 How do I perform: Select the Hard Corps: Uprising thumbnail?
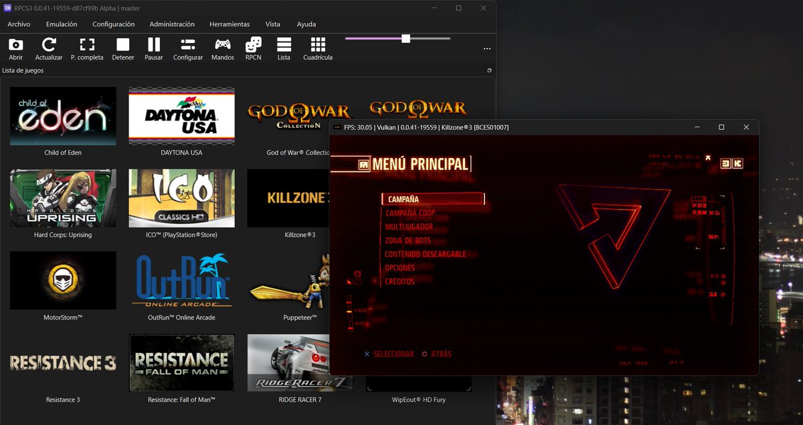pos(63,198)
